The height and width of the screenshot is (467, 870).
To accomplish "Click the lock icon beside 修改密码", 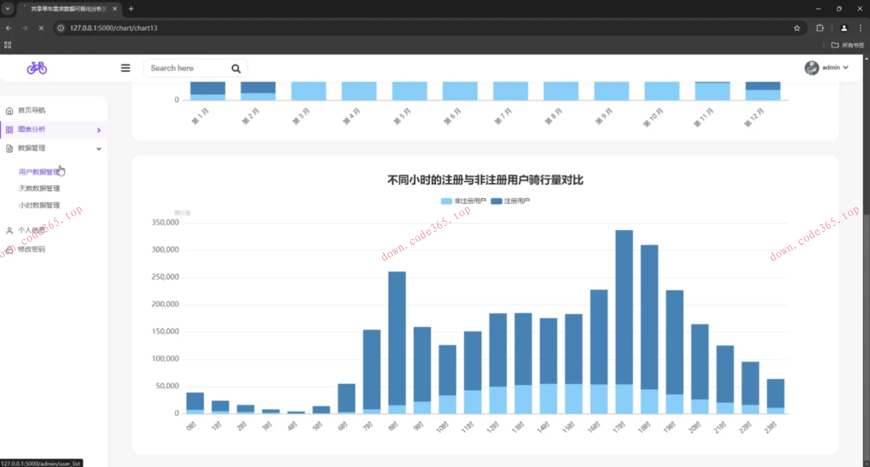I will tap(10, 249).
